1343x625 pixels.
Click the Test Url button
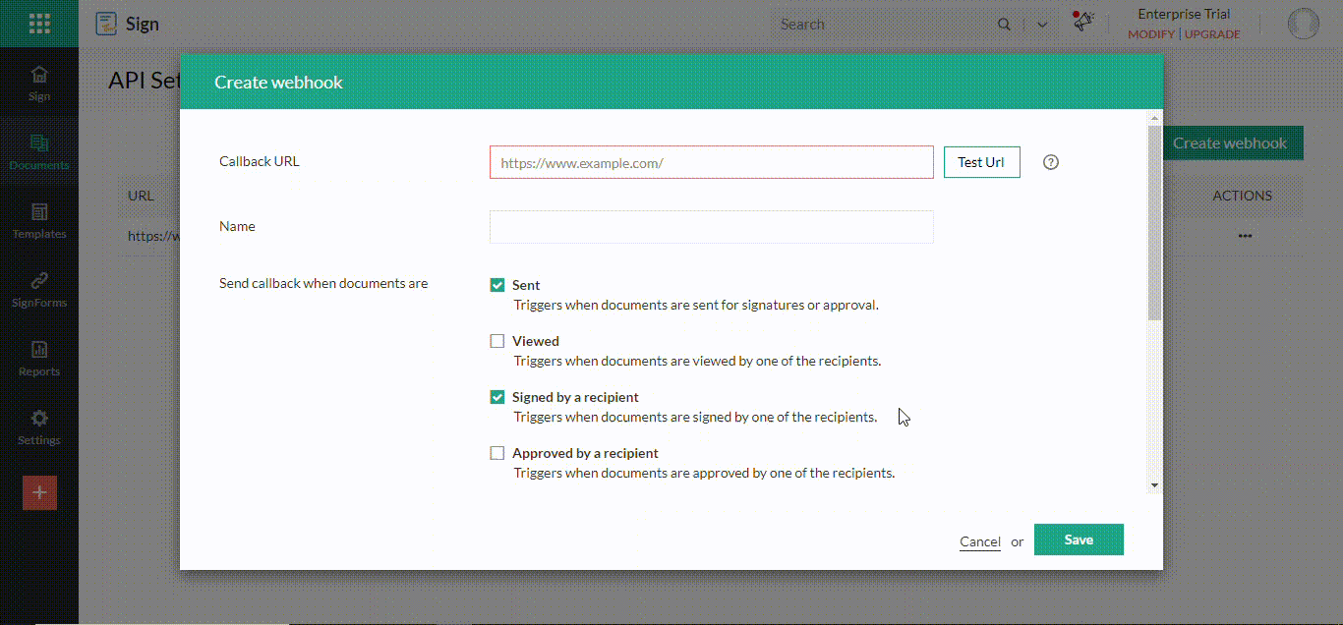[x=981, y=161]
